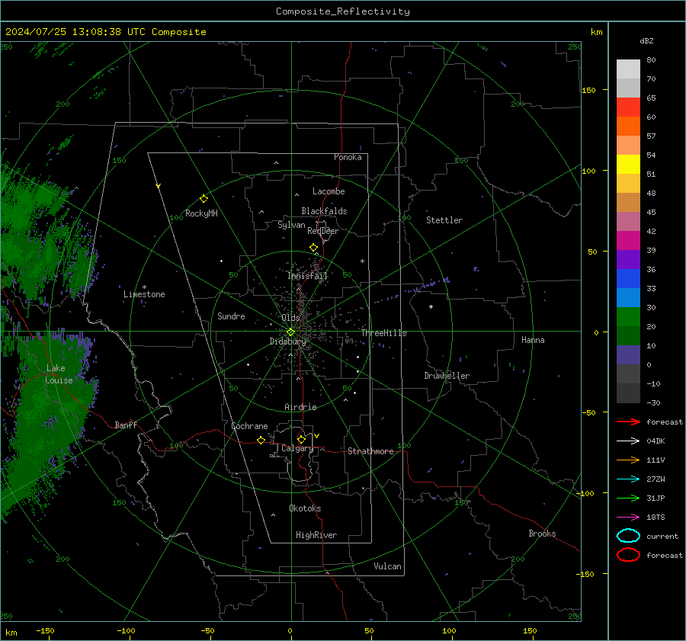Click the Cochrane map label
The image size is (686, 641).
click(x=249, y=426)
